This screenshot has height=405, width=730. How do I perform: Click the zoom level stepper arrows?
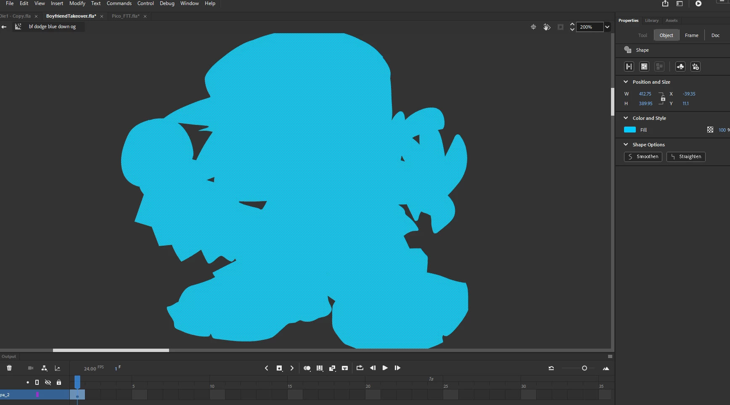tap(572, 27)
